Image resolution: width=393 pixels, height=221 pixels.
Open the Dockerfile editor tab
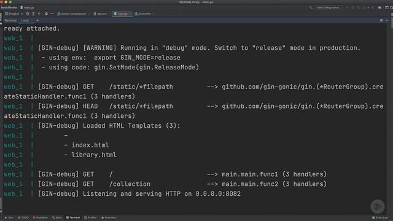click(143, 14)
